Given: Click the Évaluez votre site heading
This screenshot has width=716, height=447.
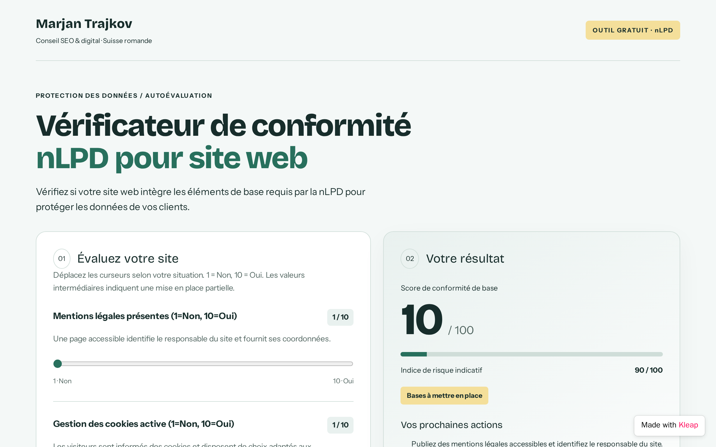Looking at the screenshot, I should (128, 259).
